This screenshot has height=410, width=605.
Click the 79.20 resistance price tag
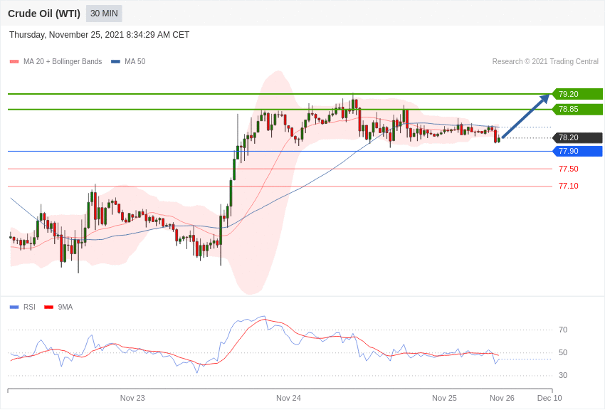click(577, 94)
